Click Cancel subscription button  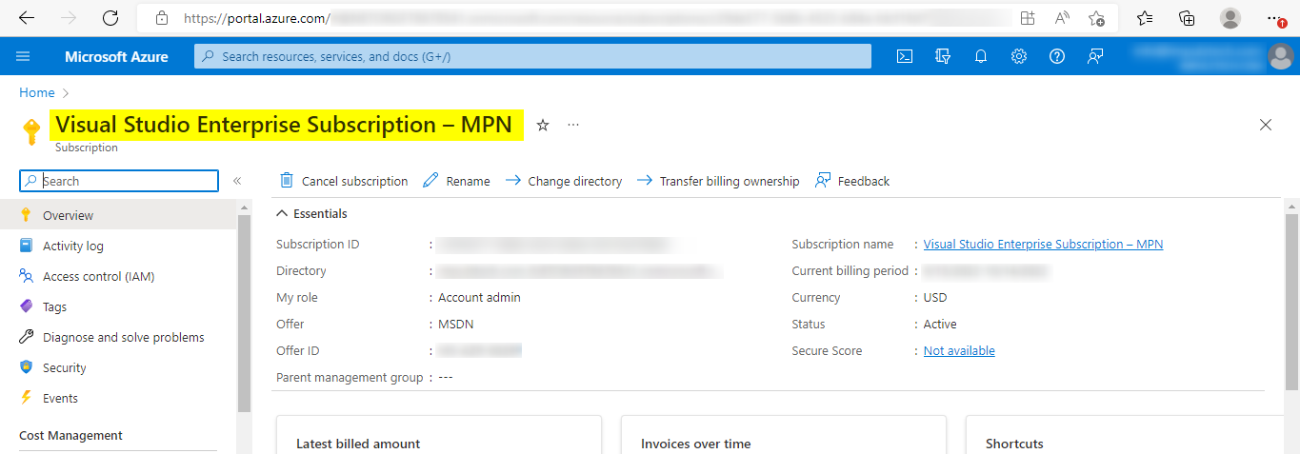click(x=344, y=181)
